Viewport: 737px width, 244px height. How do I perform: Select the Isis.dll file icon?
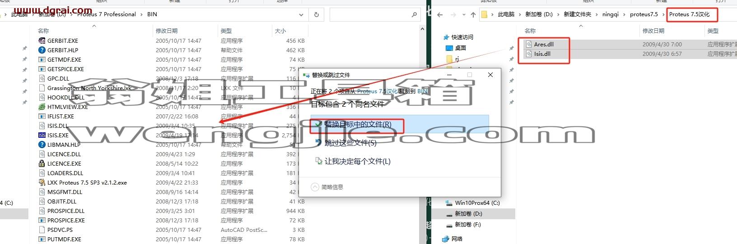(529, 54)
